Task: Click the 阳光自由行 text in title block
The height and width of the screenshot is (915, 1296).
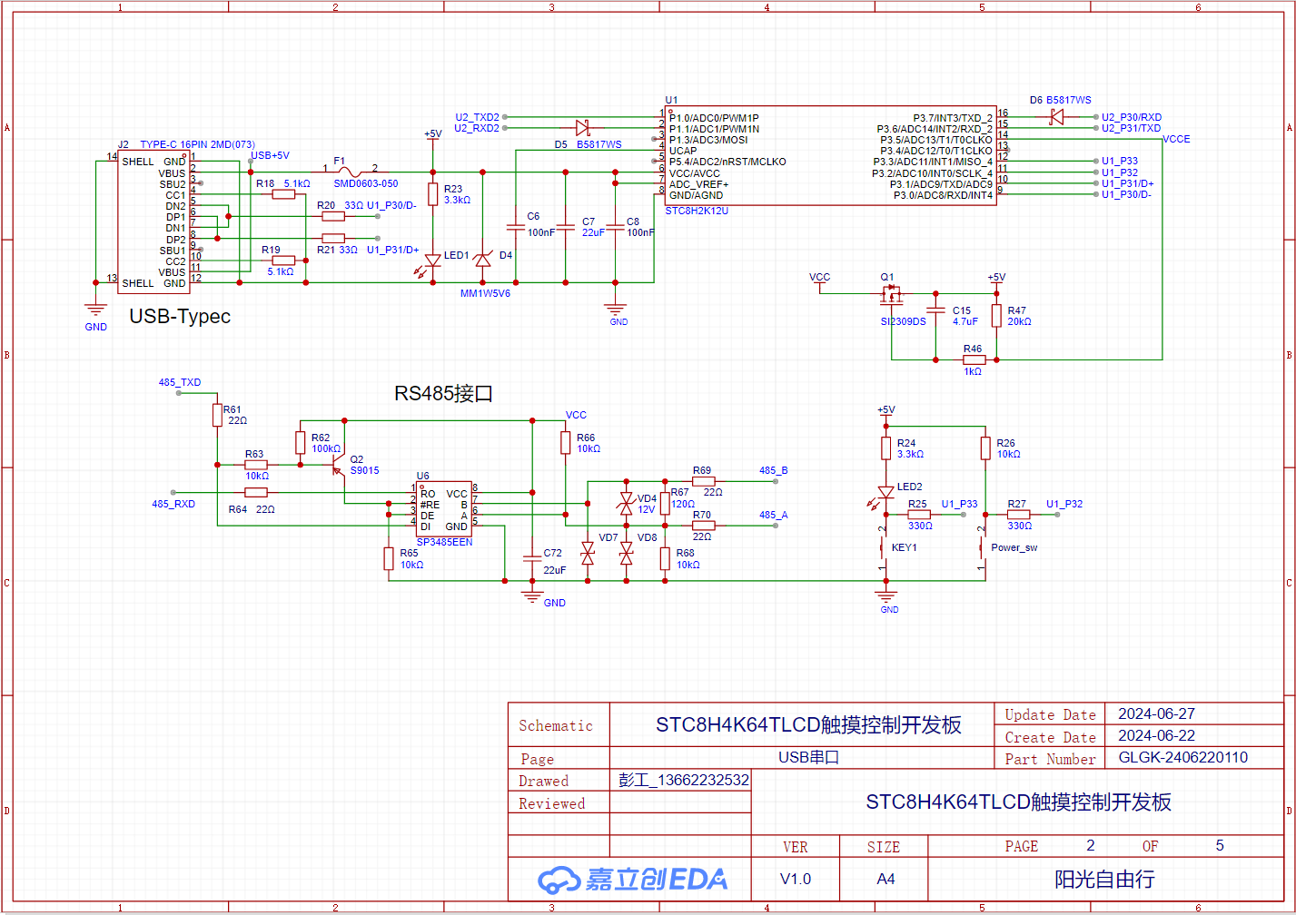Action: pyautogui.click(x=1104, y=879)
